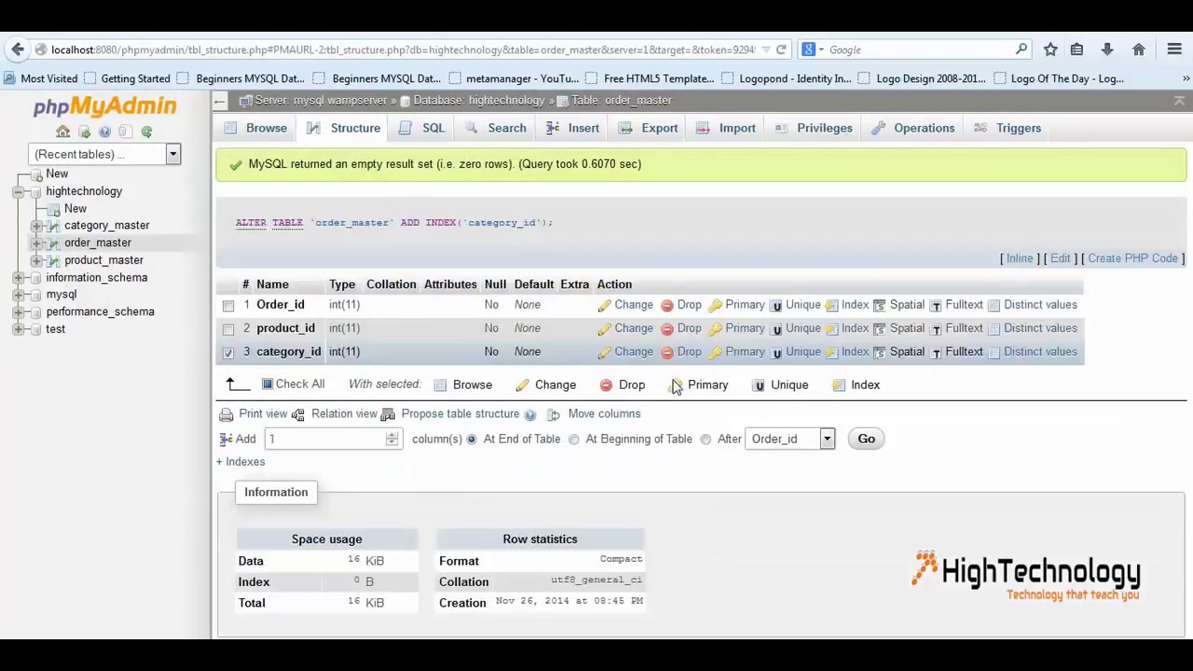Collapse top panel double-arrow icon
The image size is (1193, 671).
[x=1179, y=100]
